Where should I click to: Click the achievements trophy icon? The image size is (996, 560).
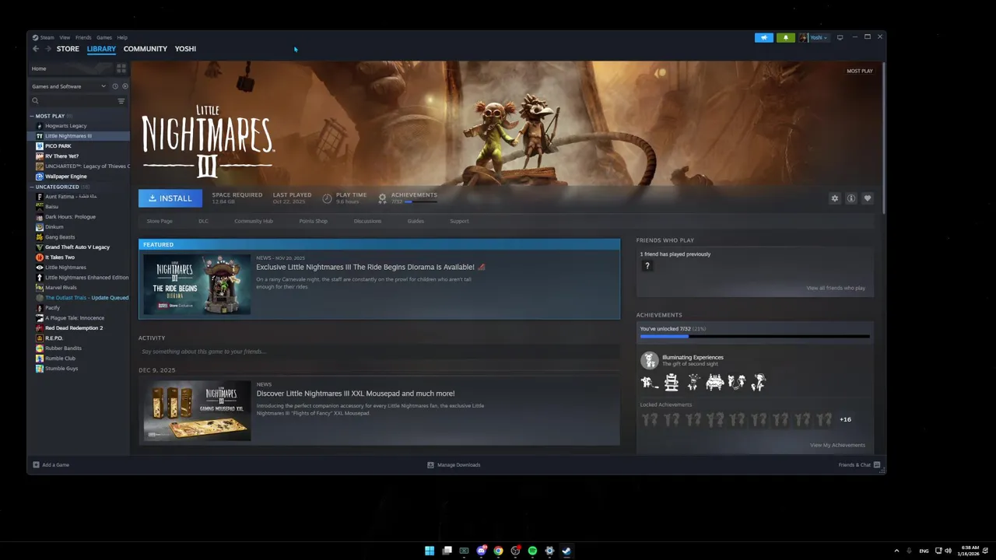(382, 198)
